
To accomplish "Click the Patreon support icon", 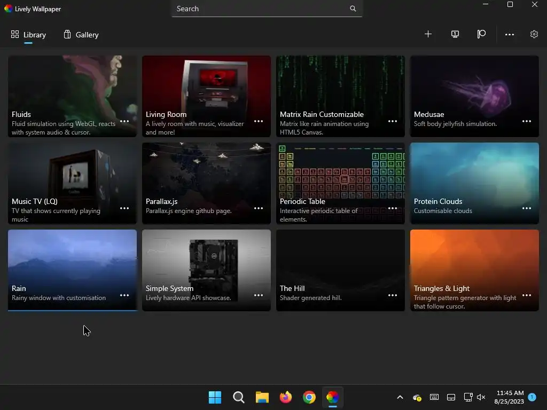I will (x=481, y=34).
